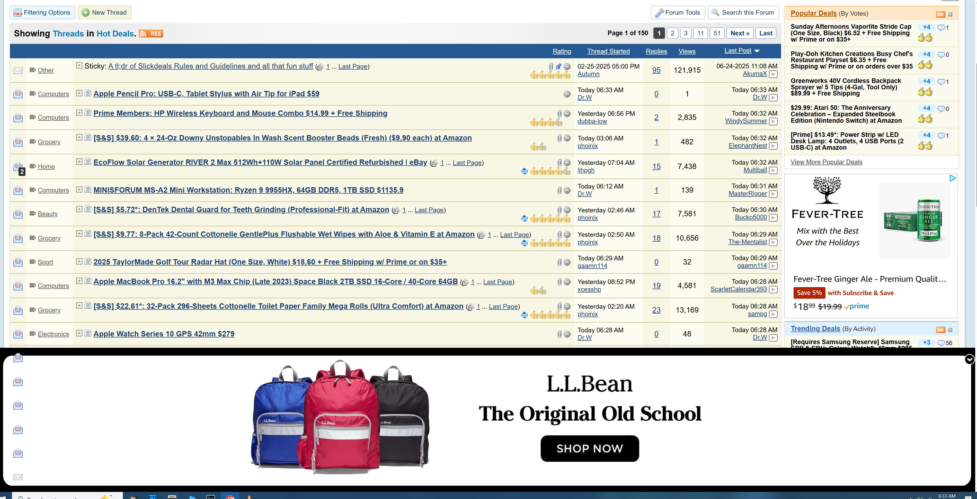This screenshot has height=499, width=977.
Task: Open Filtering Options
Action: (42, 13)
